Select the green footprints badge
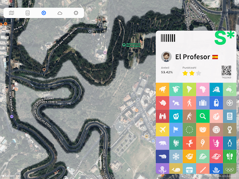 pyautogui.click(x=230, y=157)
